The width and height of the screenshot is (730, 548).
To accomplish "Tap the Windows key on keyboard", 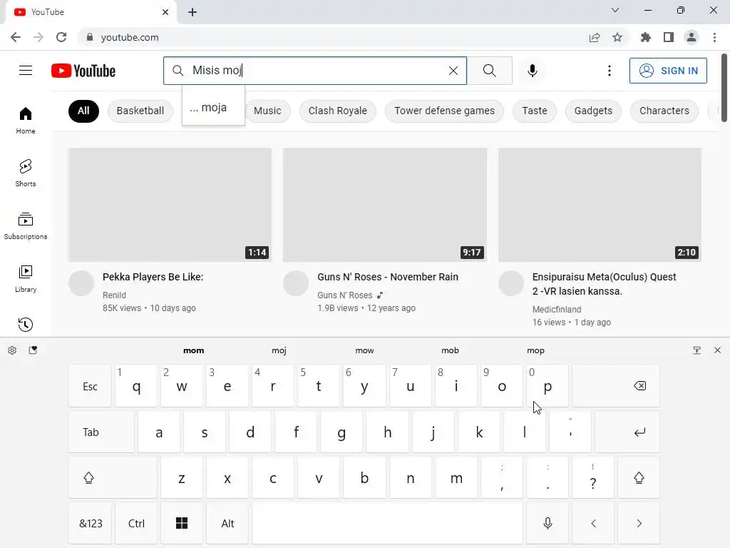I will coord(182,523).
